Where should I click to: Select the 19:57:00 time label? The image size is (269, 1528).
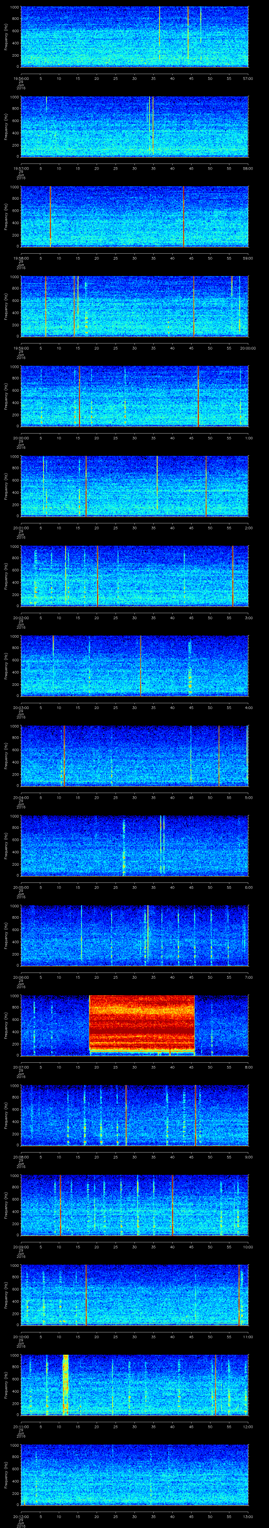(x=21, y=169)
